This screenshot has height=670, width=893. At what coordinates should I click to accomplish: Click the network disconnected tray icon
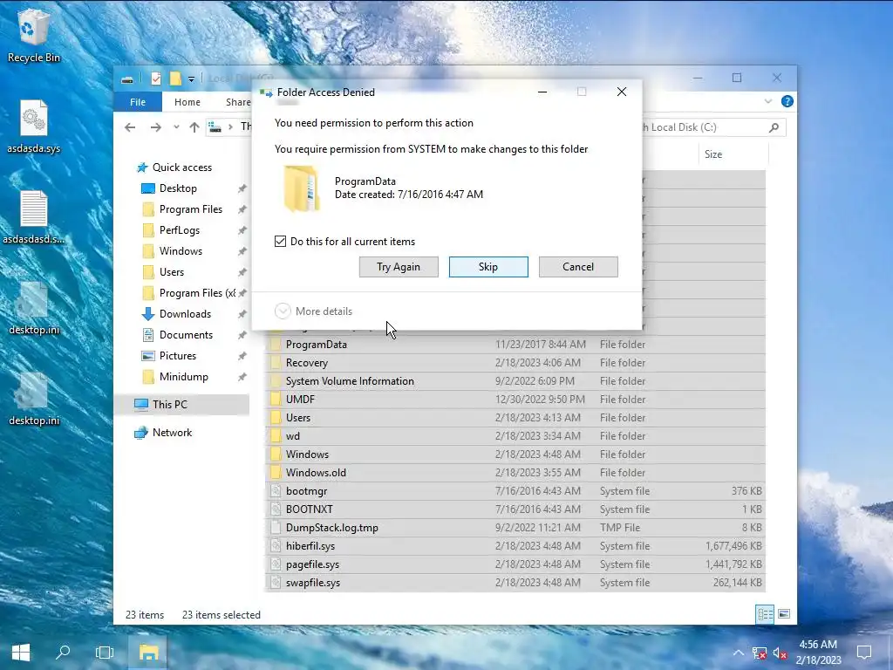[x=760, y=653]
